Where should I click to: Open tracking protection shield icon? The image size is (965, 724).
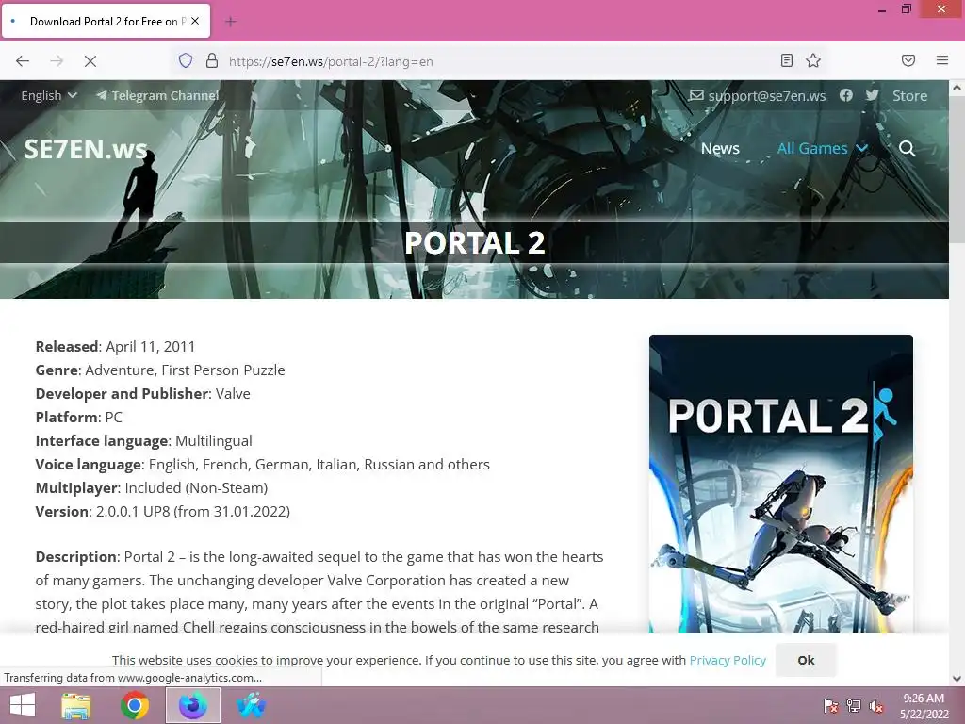(x=186, y=60)
